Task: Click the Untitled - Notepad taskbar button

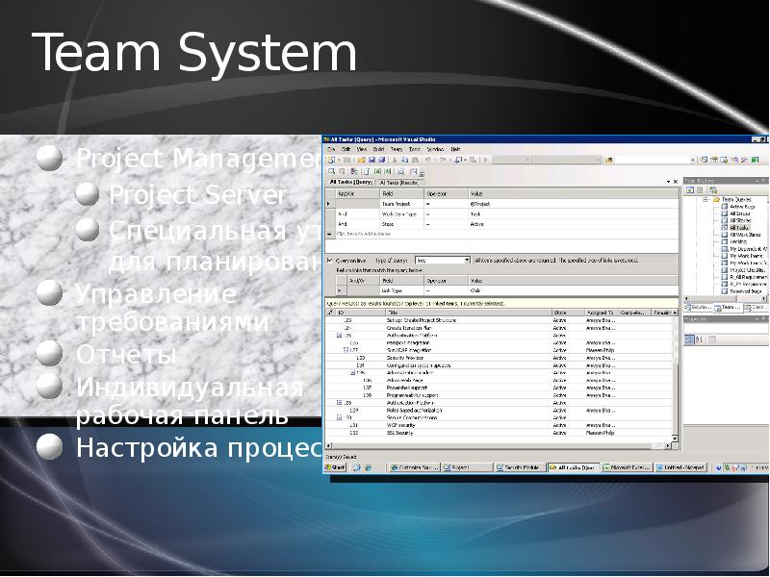Action: pos(681,467)
